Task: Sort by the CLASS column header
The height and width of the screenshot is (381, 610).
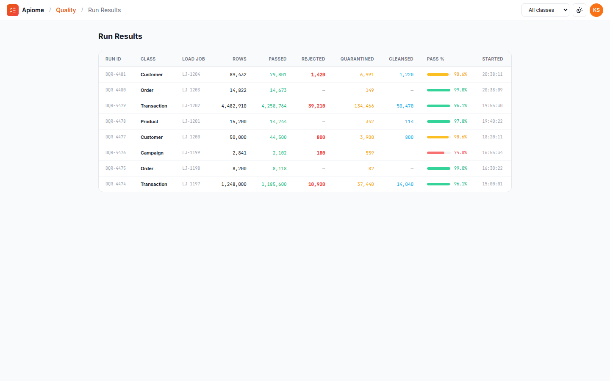Action: pyautogui.click(x=148, y=59)
